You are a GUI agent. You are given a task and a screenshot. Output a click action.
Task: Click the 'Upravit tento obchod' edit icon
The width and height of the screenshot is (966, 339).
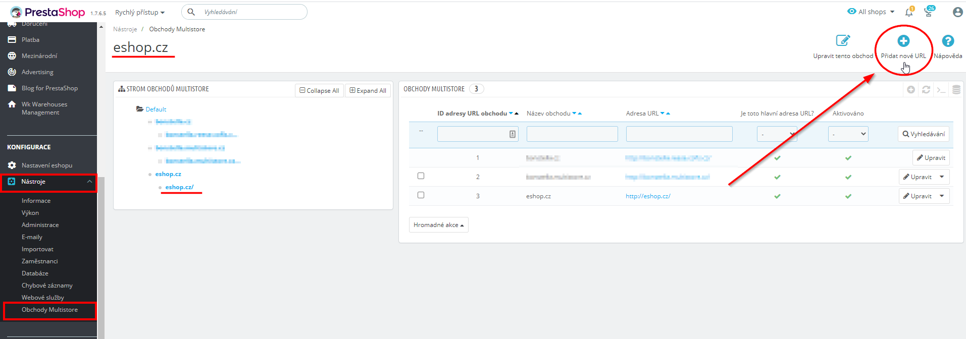pyautogui.click(x=843, y=40)
